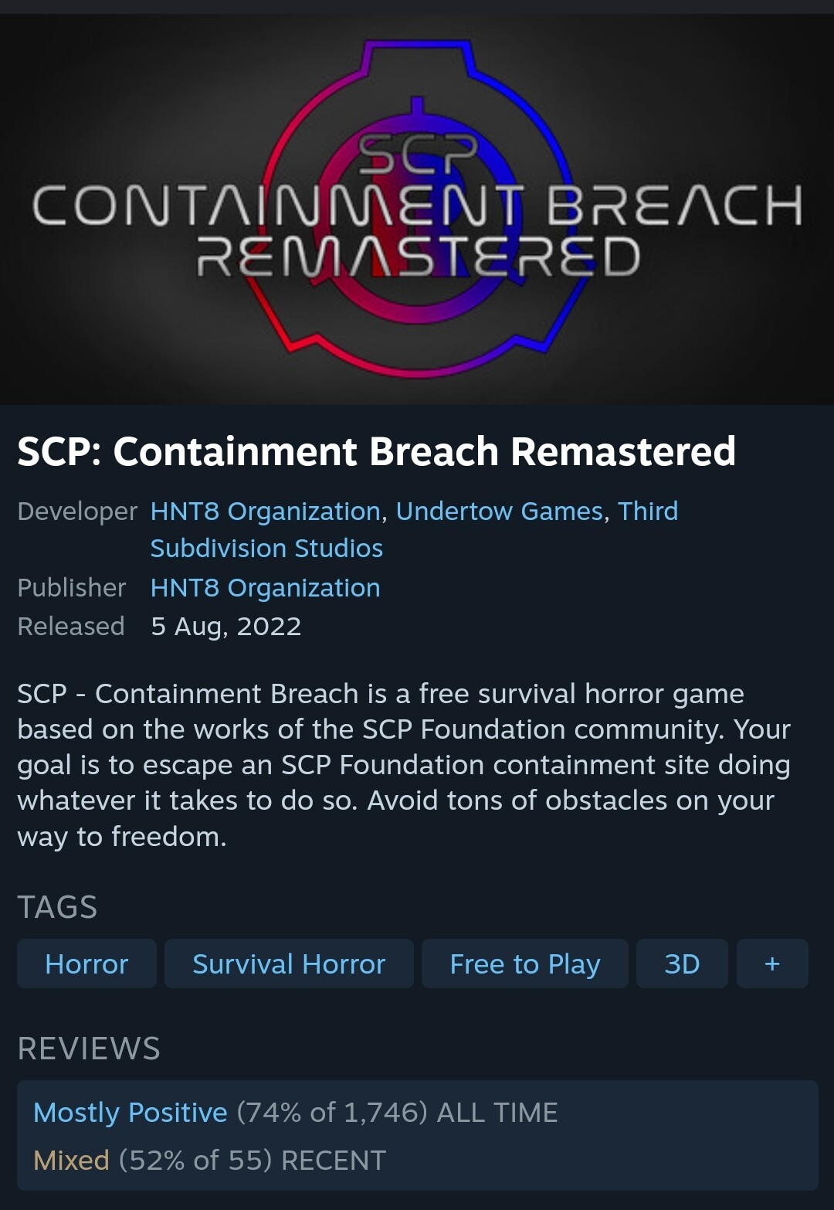
Task: Open Mixed recent reviews summary
Action: tap(71, 1161)
